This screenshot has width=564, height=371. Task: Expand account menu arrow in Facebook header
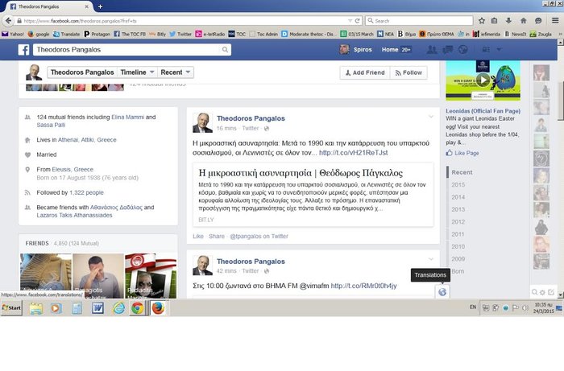tap(499, 50)
